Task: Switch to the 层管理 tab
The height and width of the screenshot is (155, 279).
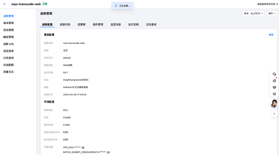Action: click(82, 25)
